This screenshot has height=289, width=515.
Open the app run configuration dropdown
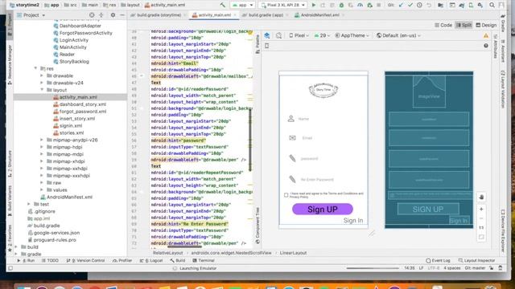tap(243, 5)
